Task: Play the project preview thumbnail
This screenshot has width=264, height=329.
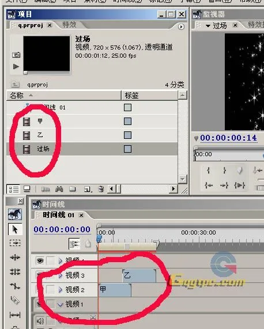Action: [16, 66]
